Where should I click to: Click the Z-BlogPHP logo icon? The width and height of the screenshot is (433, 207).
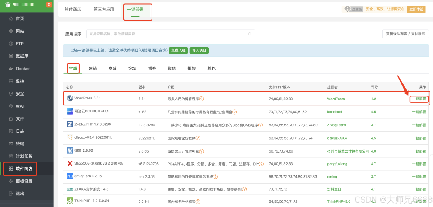pos(70,124)
